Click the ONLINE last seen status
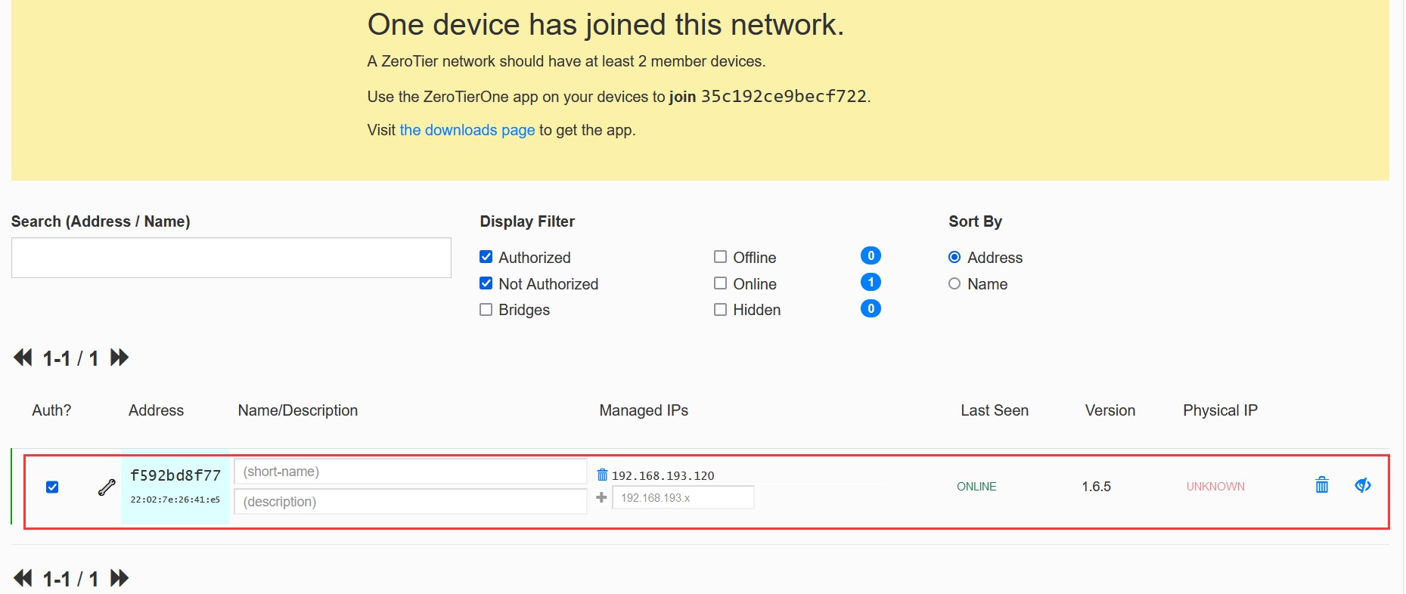Image resolution: width=1406 pixels, height=594 pixels. coord(976,487)
